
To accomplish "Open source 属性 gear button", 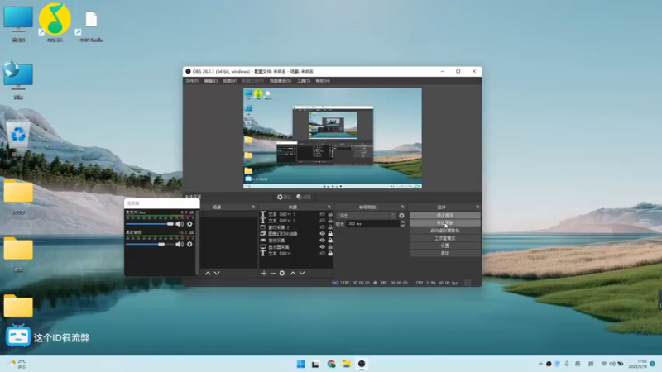I will (284, 197).
